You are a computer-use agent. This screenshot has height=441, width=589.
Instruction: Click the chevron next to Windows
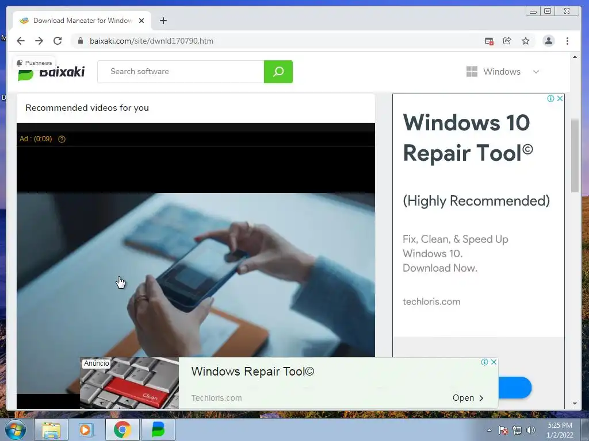point(536,72)
